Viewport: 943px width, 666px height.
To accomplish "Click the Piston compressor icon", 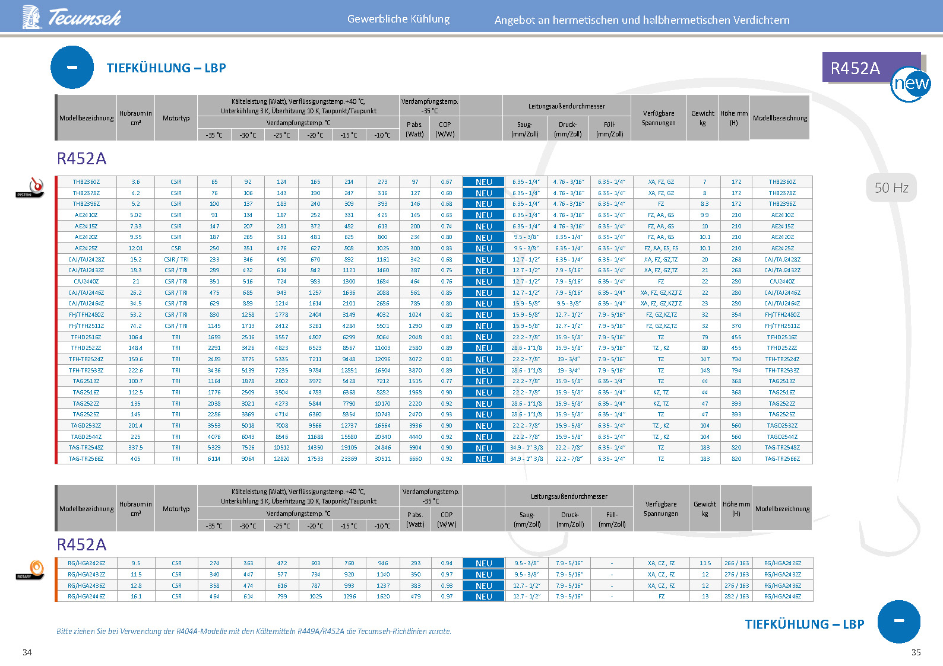I will click(x=30, y=188).
